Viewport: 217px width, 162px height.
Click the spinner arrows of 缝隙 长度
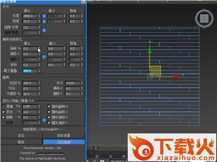pos(39,27)
